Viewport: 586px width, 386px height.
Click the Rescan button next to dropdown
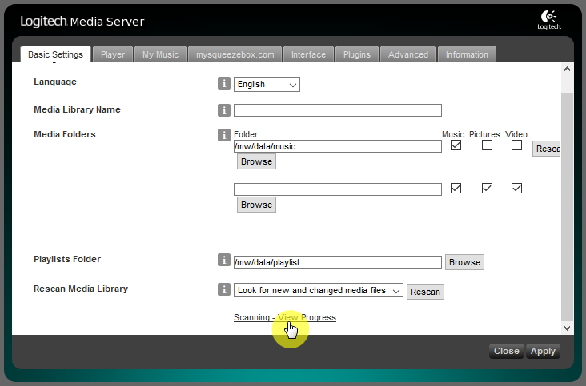click(425, 292)
